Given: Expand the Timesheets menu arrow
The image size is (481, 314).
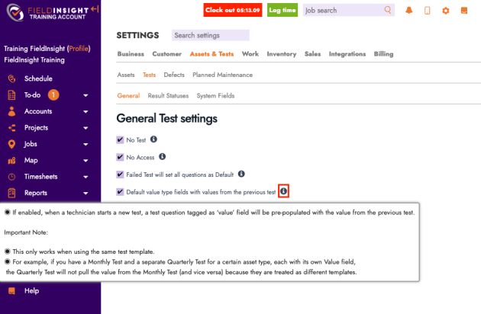Looking at the screenshot, I should (86, 177).
